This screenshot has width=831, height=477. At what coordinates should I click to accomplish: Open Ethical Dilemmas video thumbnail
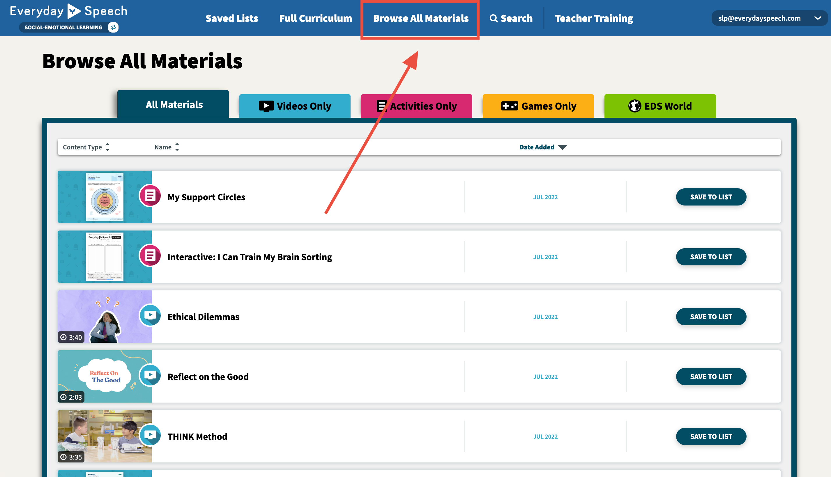(105, 317)
